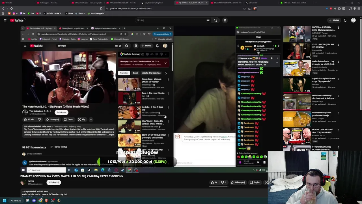Click the Brave shields icon in the address bar
The width and height of the screenshot is (362, 204).
click(255, 8)
